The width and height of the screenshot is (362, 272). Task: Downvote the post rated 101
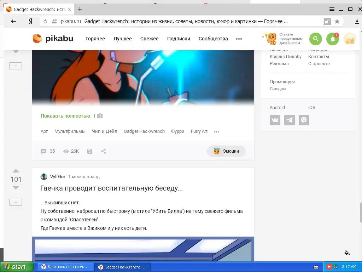pos(16,188)
